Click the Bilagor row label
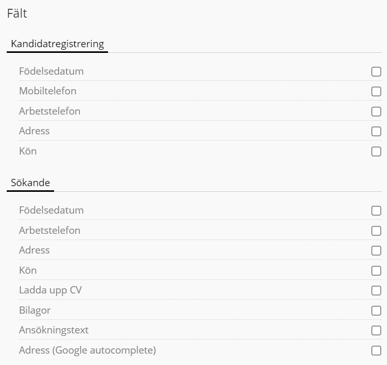 [35, 311]
